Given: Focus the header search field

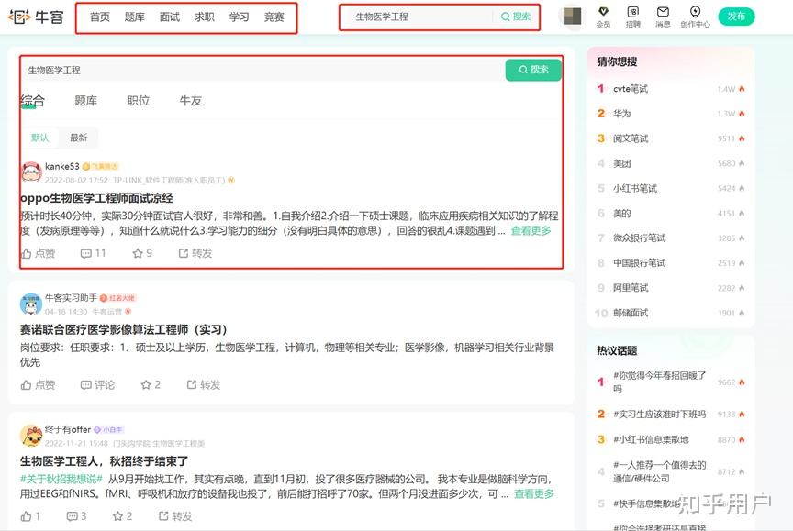Looking at the screenshot, I should [x=419, y=17].
